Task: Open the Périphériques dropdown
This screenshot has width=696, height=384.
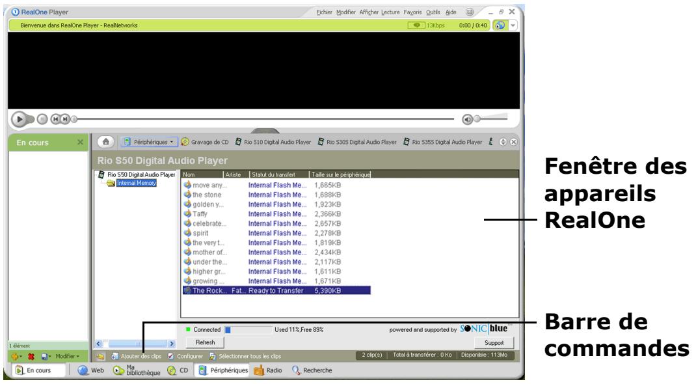Action: point(150,142)
